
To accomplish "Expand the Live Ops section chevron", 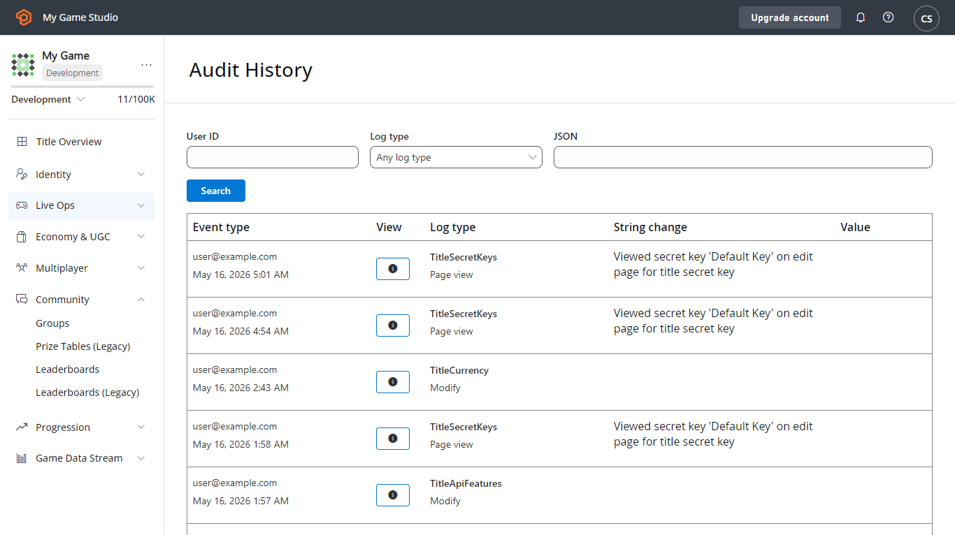I will tap(141, 205).
